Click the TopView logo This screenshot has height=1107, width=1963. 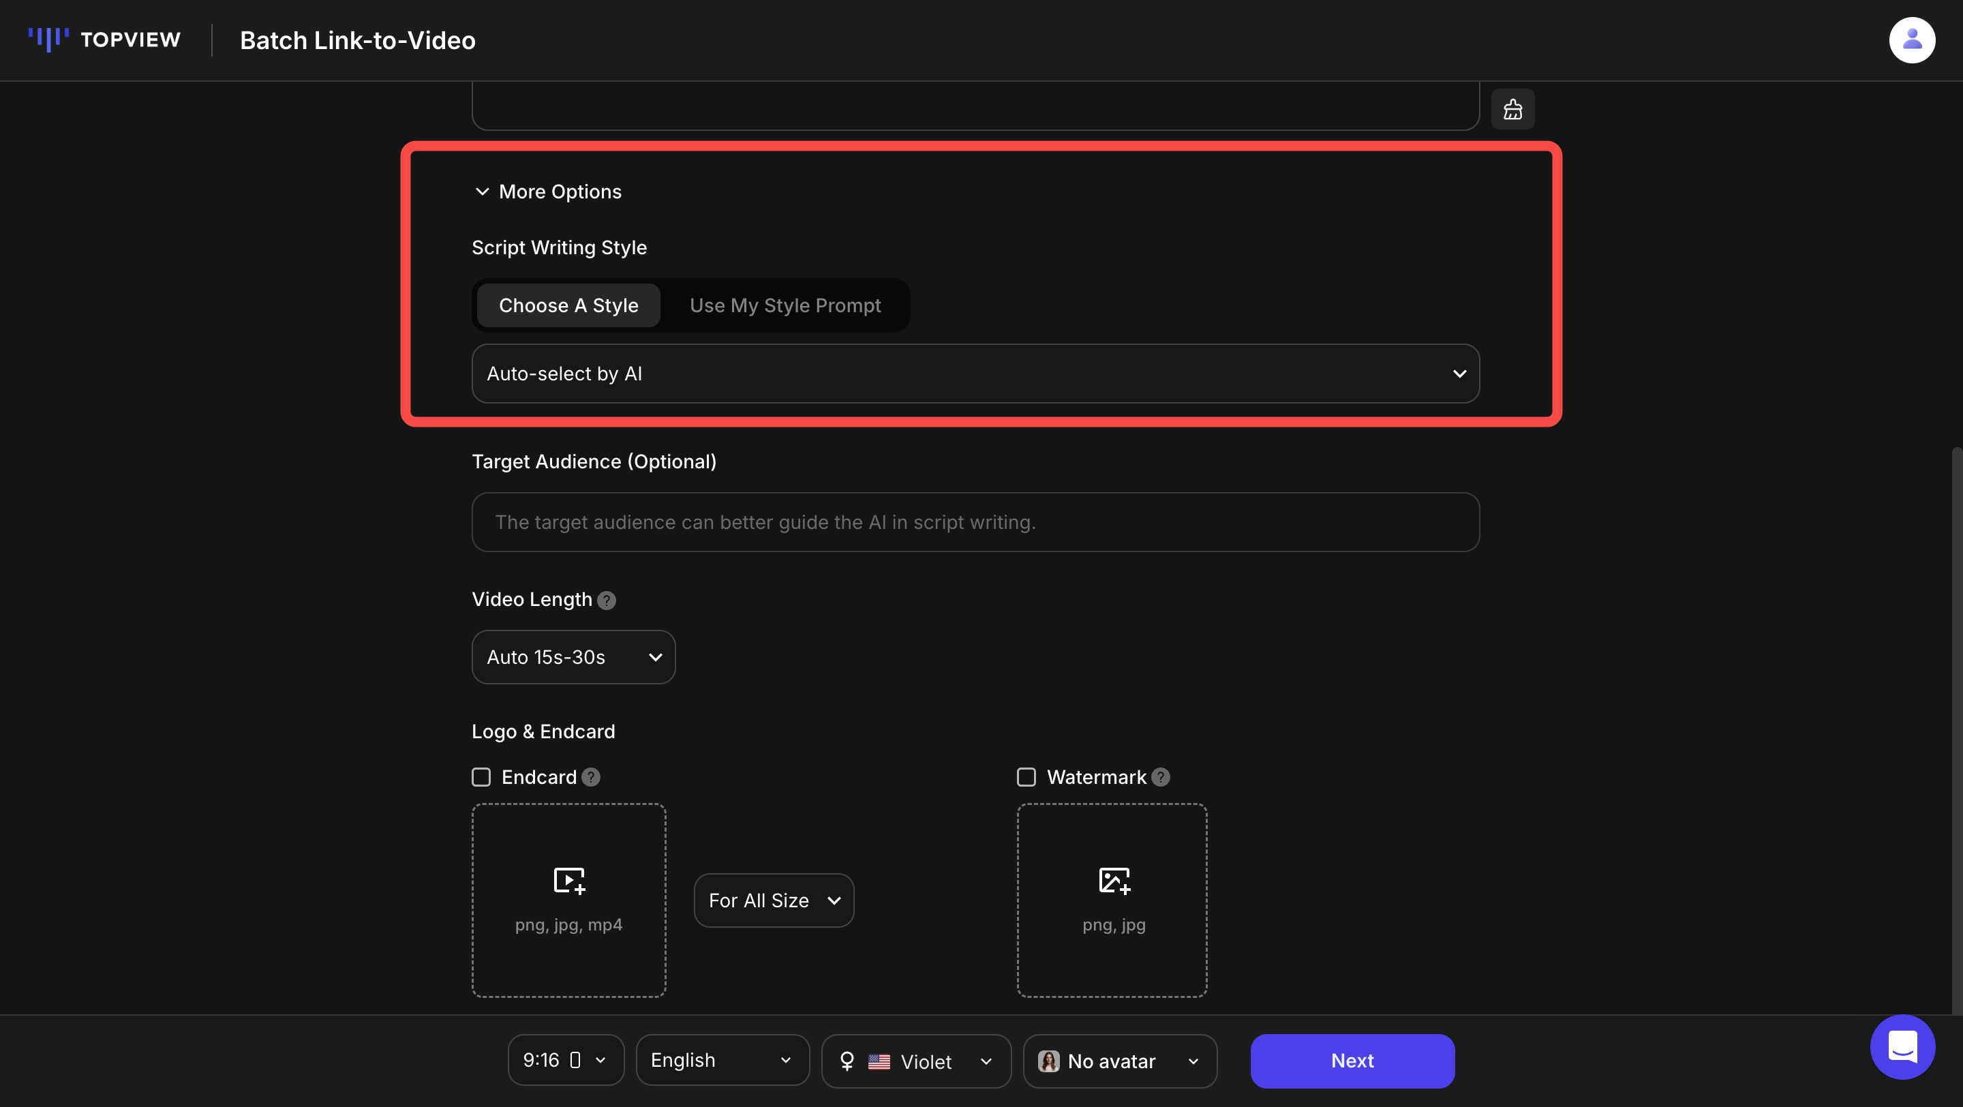[104, 39]
